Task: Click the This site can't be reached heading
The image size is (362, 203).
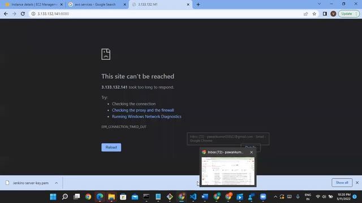Action: [x=138, y=77]
